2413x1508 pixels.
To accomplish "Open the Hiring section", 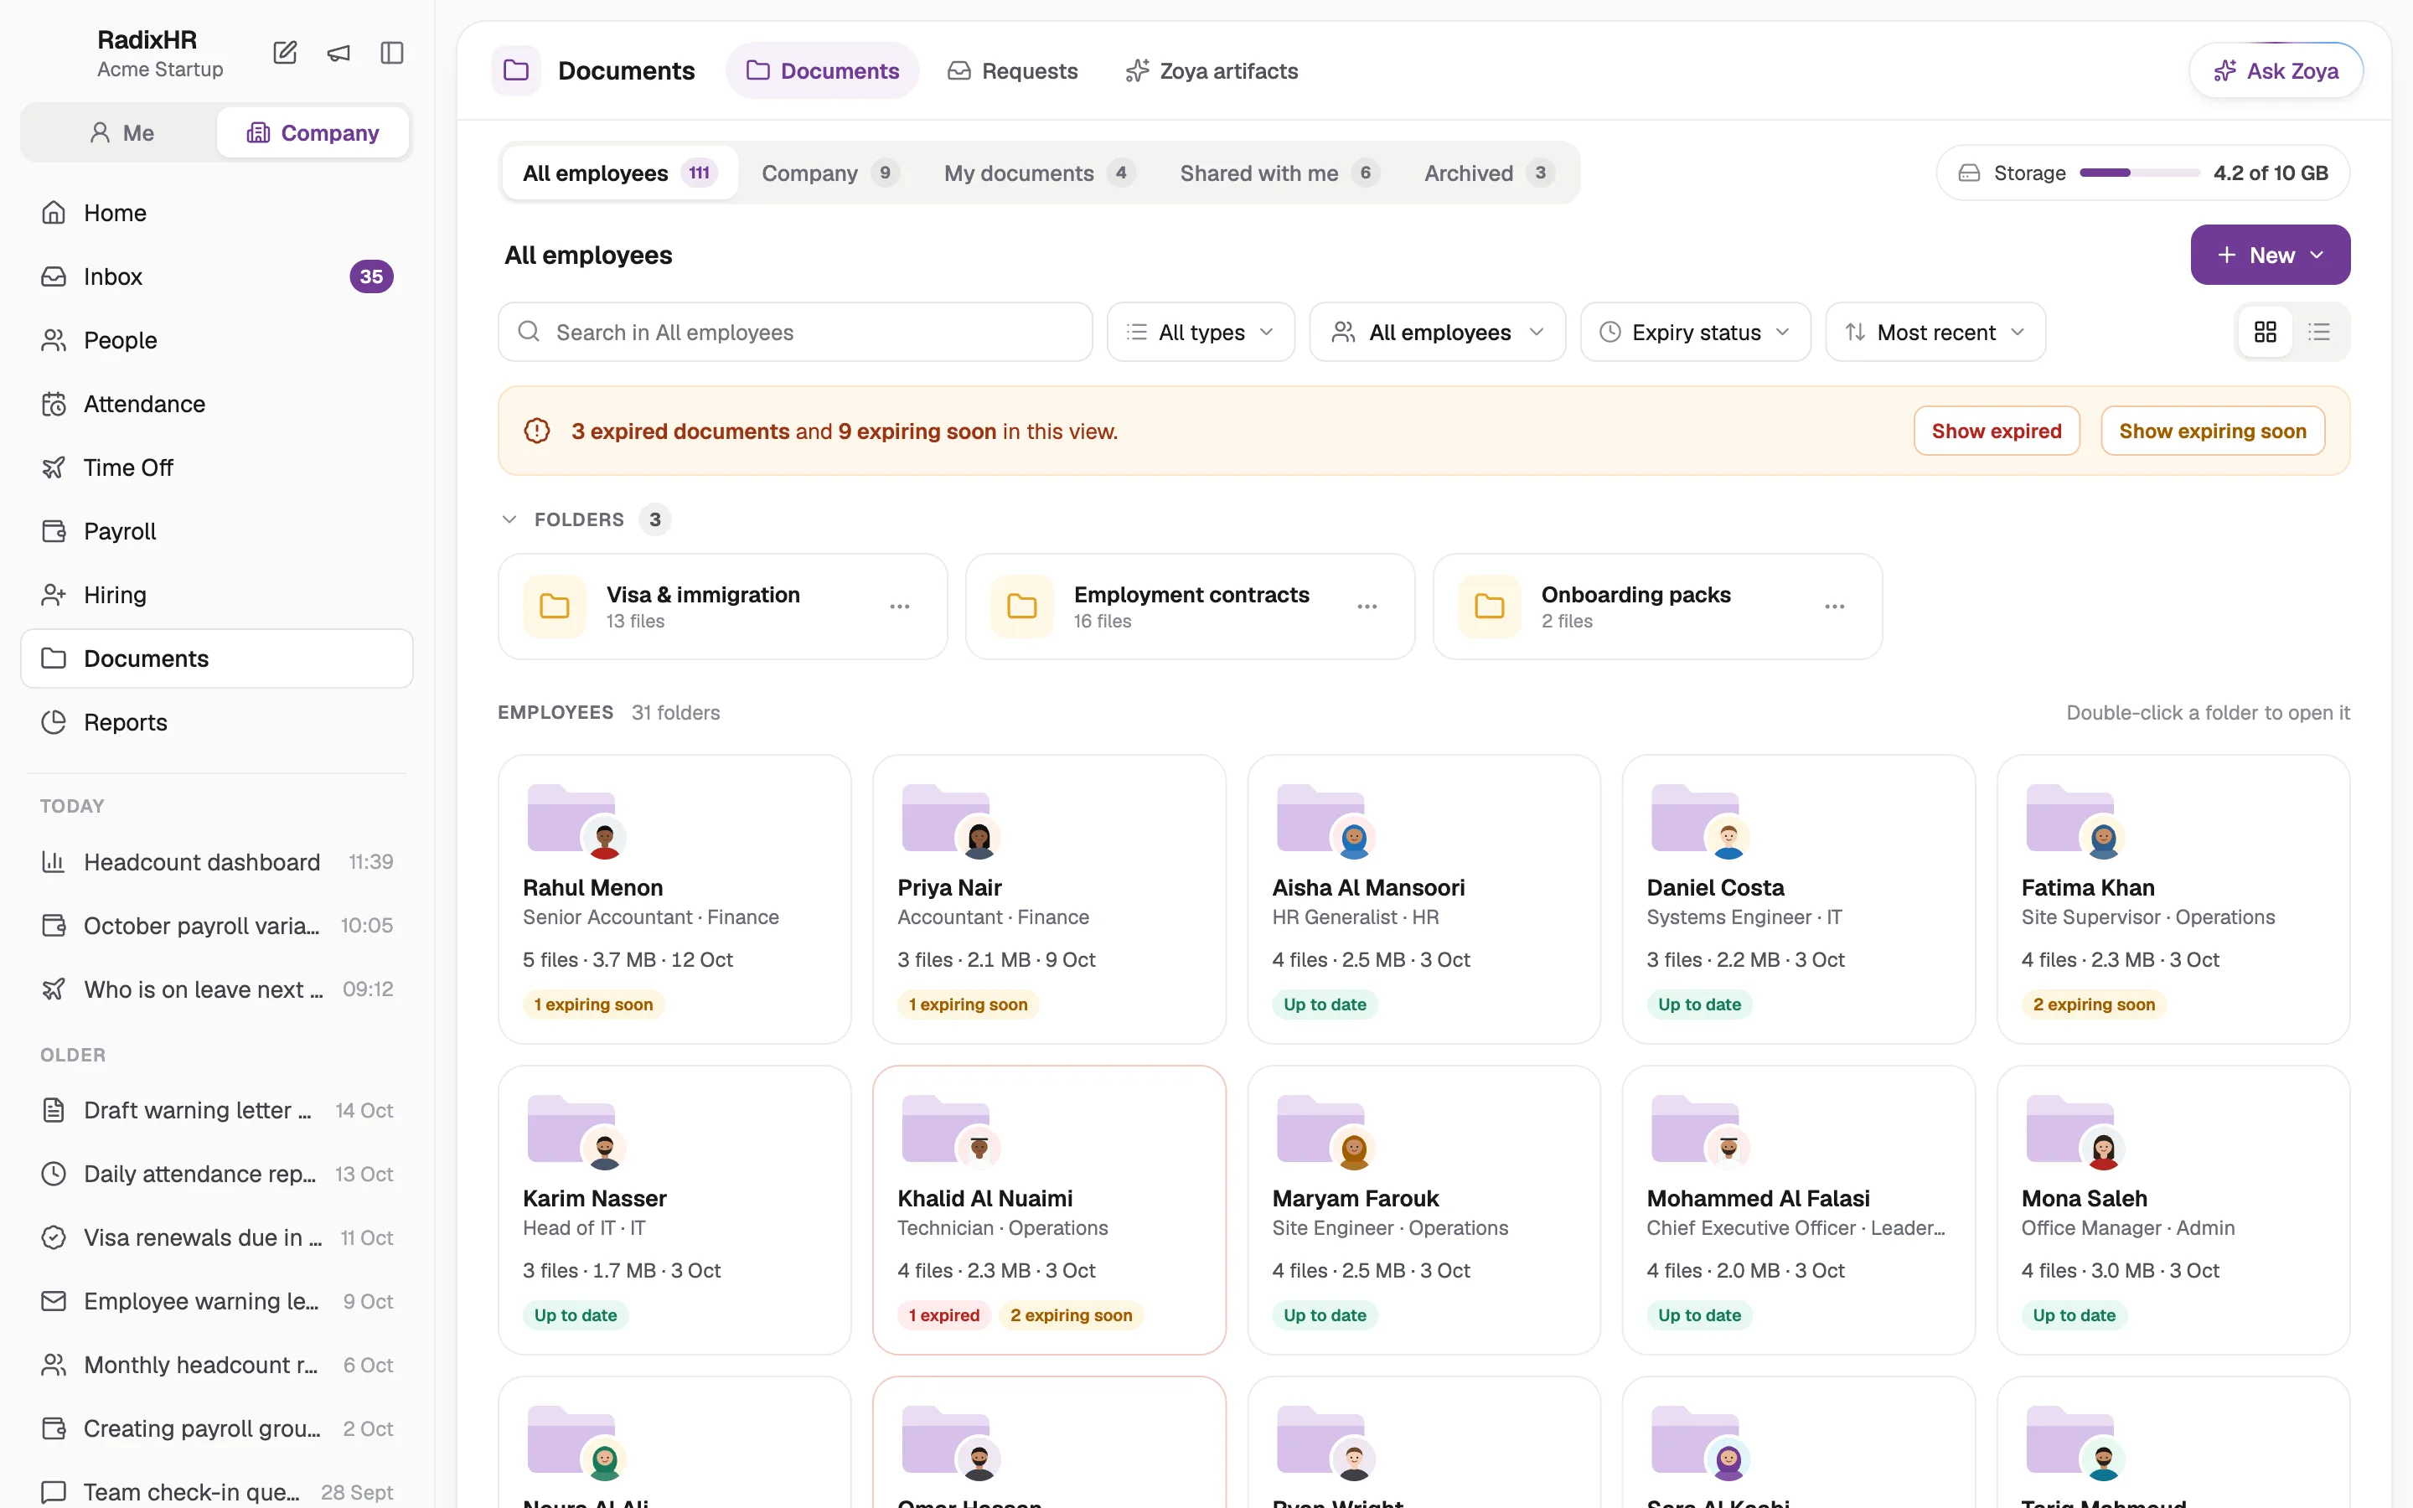I will pos(216,596).
